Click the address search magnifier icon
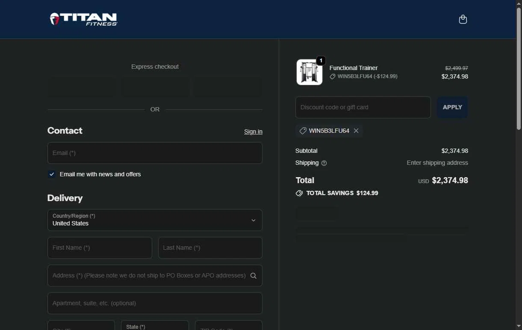The height and width of the screenshot is (330, 522). [x=254, y=276]
